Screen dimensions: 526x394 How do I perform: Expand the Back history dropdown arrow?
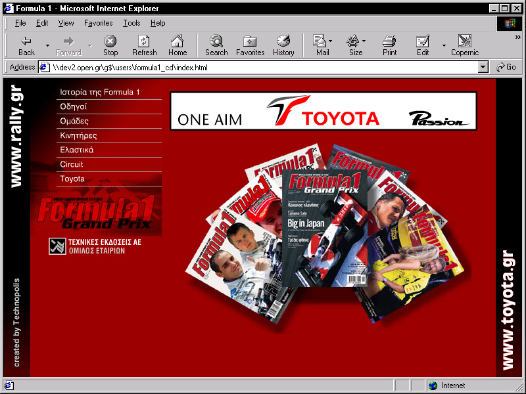(47, 45)
